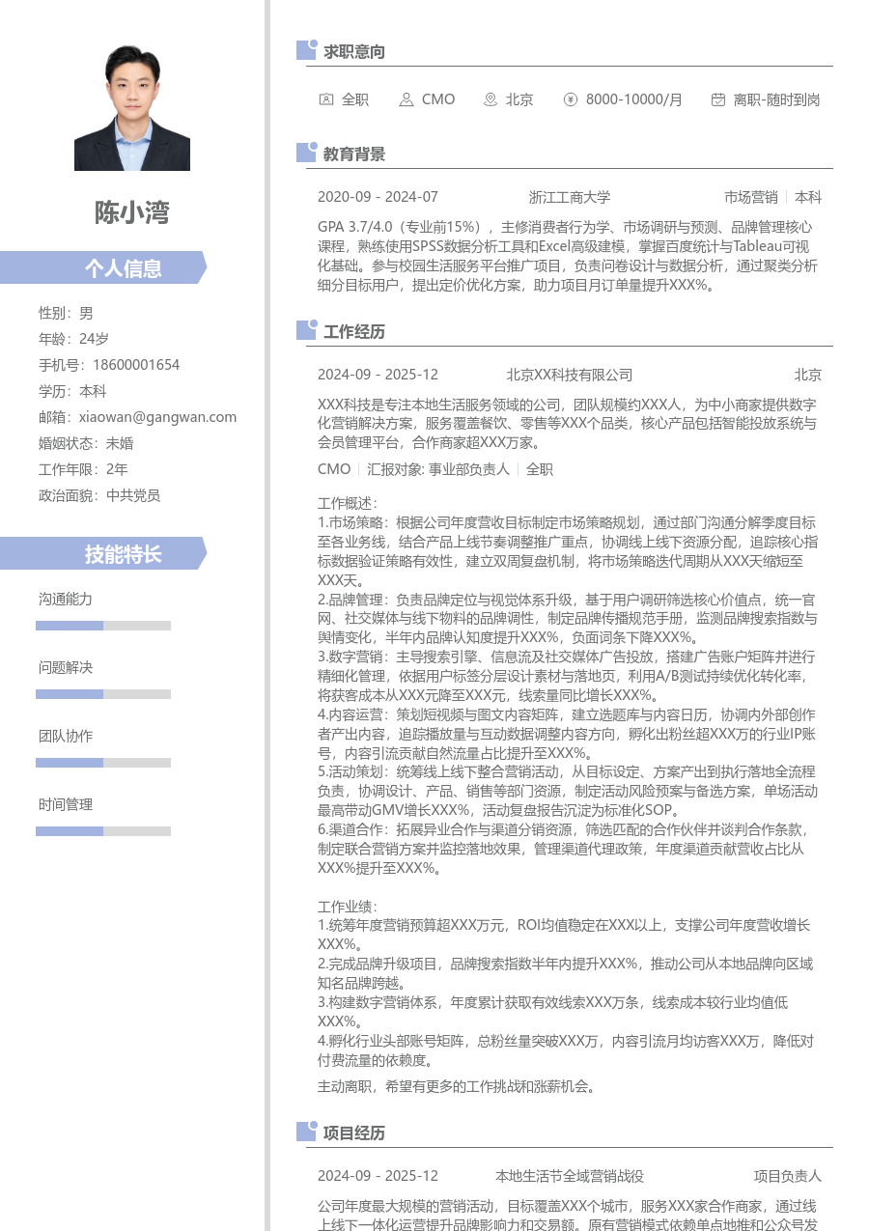Click the section marker icon beside 项目经历
Viewport: 869px width, 1231px height.
click(307, 1132)
